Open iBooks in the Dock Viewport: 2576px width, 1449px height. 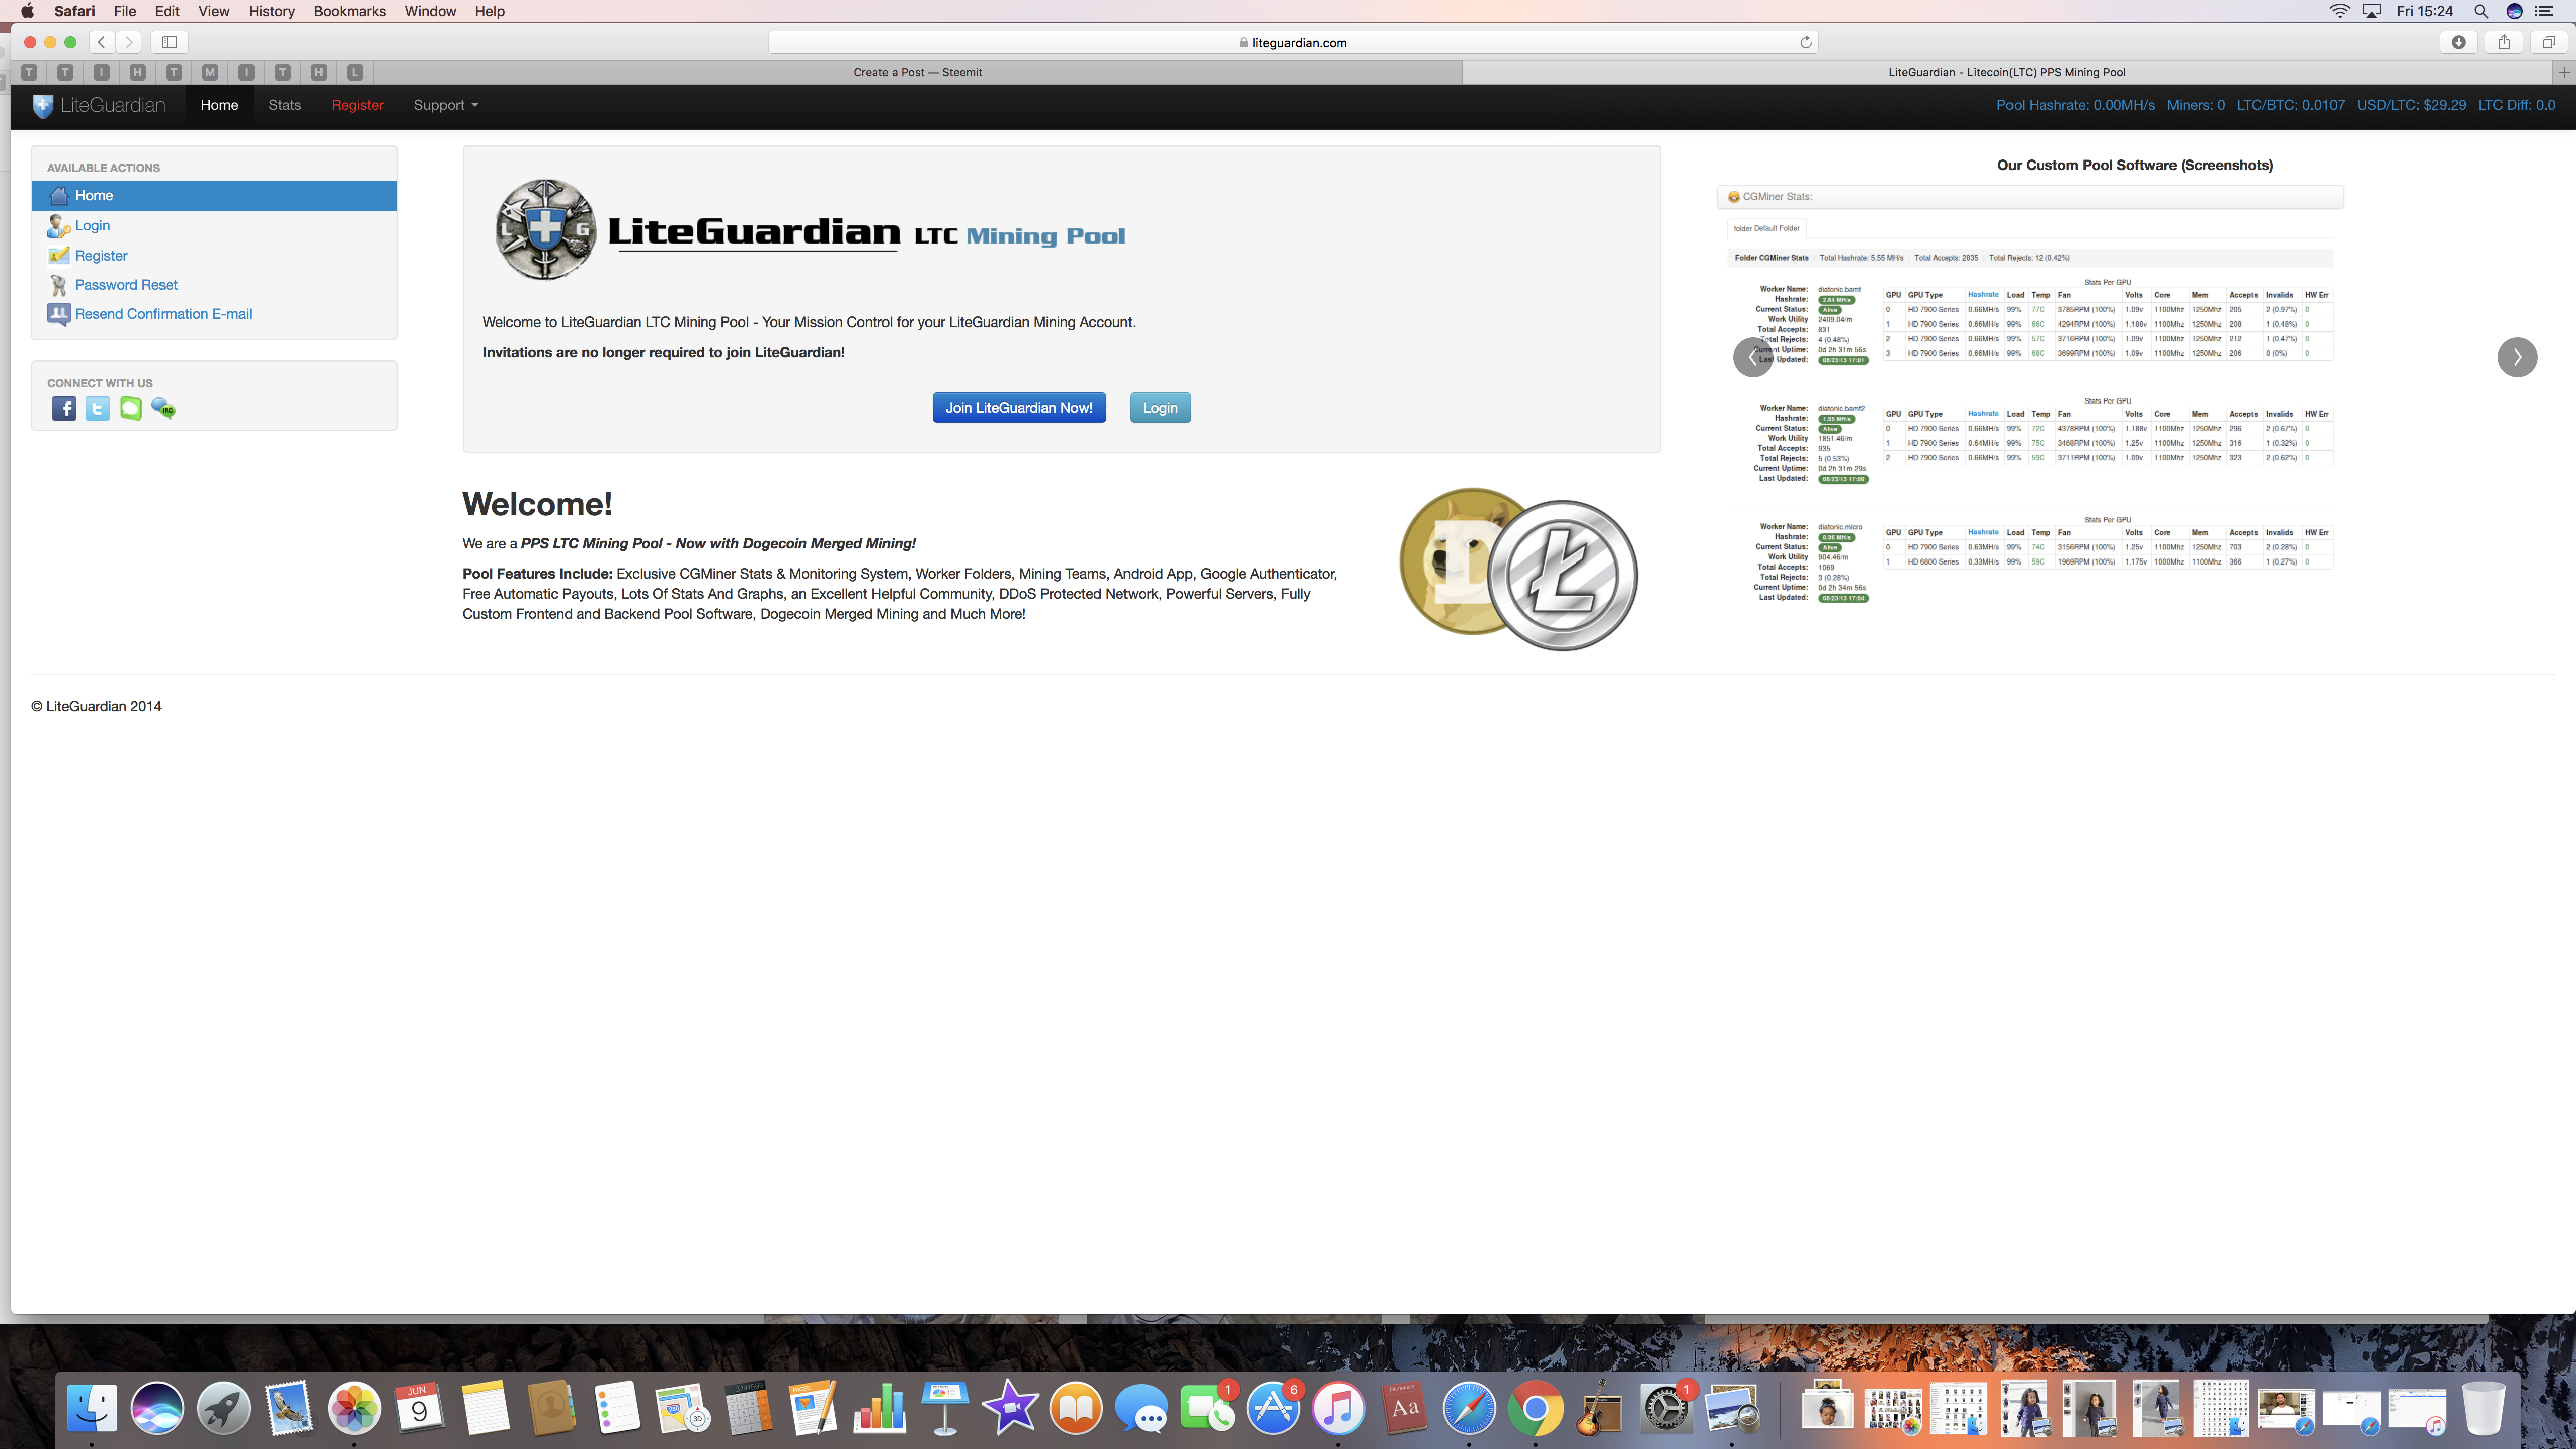[1076, 1408]
